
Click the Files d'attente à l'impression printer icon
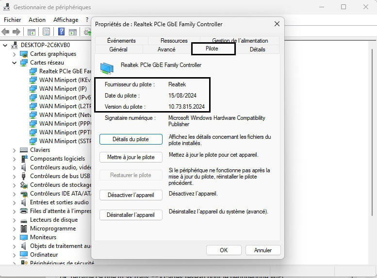(24, 211)
